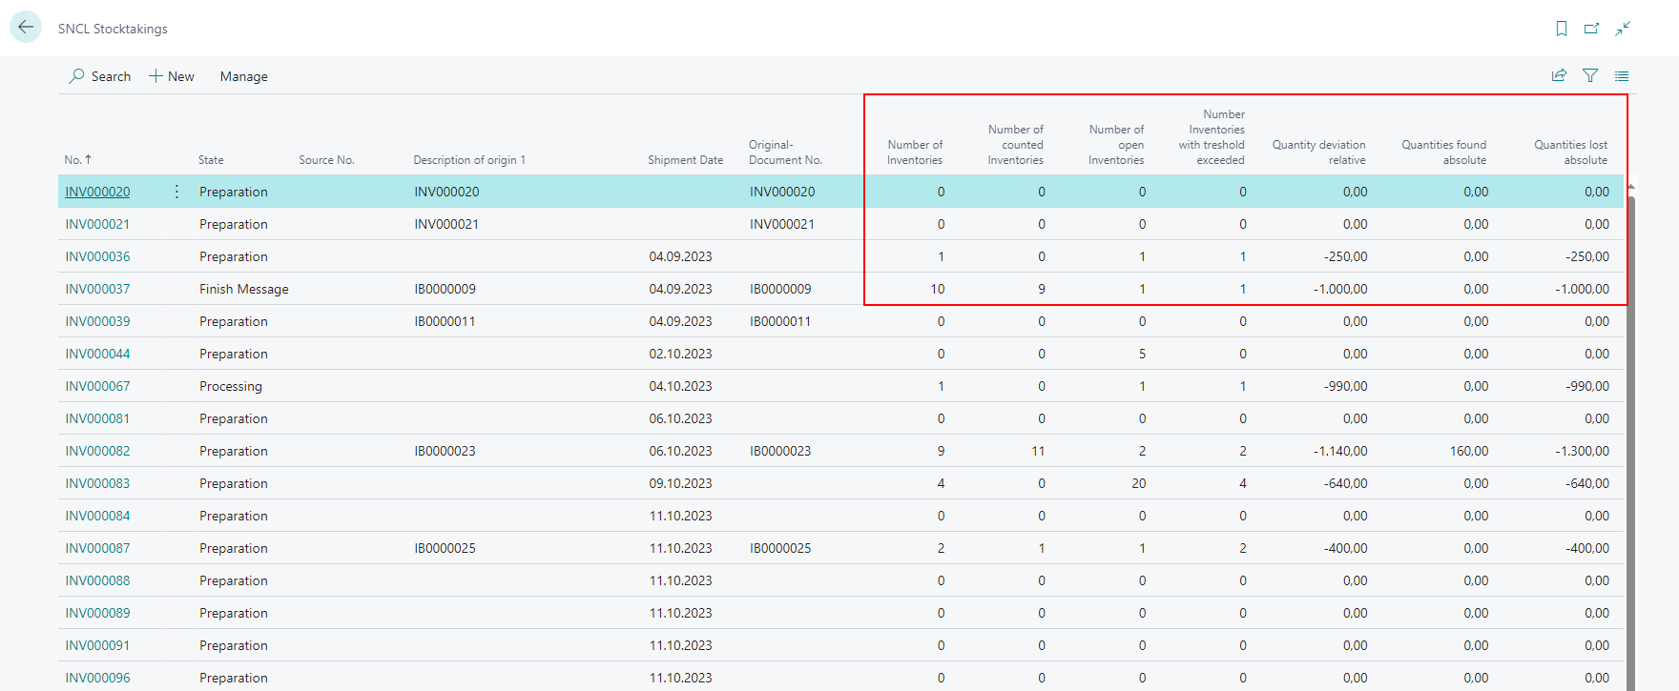Viewport: 1679px width, 691px height.
Task: Open the Manage menu
Action: tap(243, 76)
